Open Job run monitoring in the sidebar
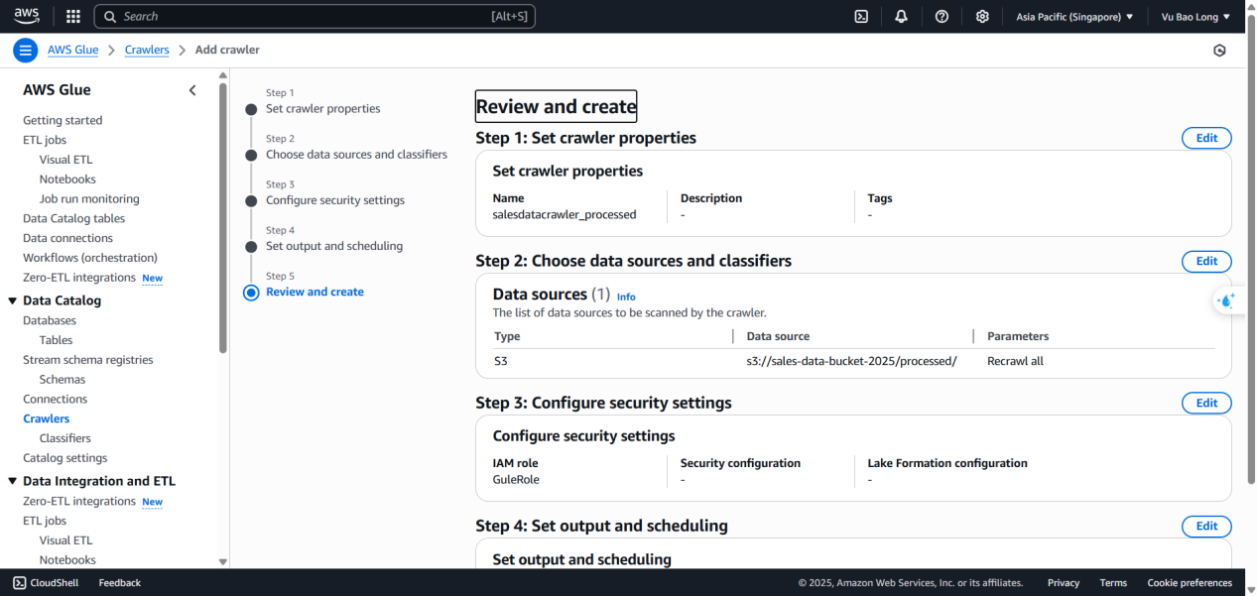This screenshot has height=596, width=1257. [x=89, y=199]
